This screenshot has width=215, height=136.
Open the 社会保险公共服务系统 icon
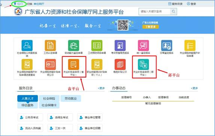point(27,45)
